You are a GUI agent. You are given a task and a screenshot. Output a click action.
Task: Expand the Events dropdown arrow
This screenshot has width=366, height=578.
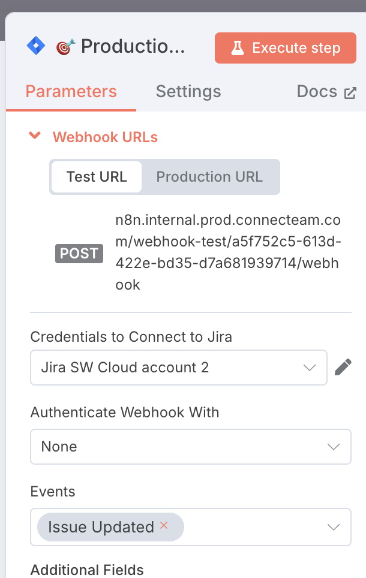click(x=334, y=527)
